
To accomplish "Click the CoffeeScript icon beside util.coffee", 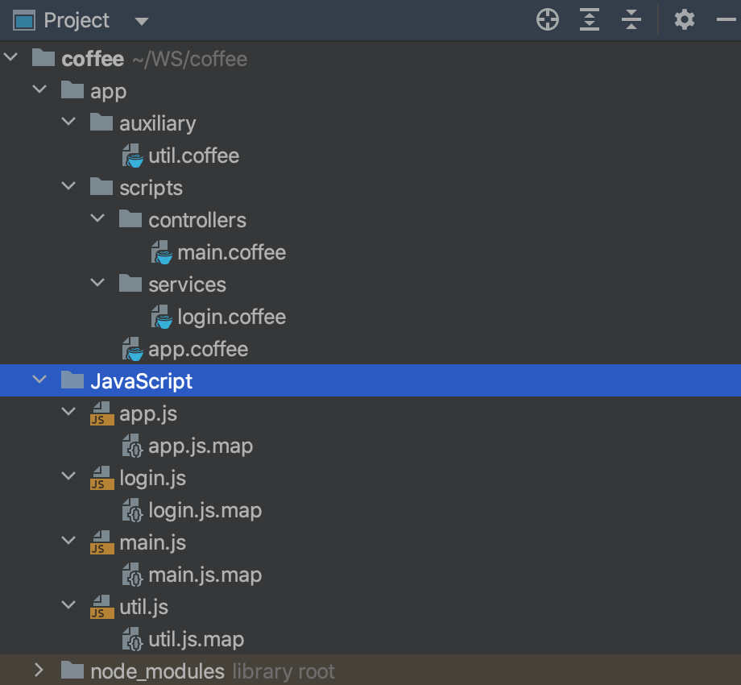I will tap(131, 156).
